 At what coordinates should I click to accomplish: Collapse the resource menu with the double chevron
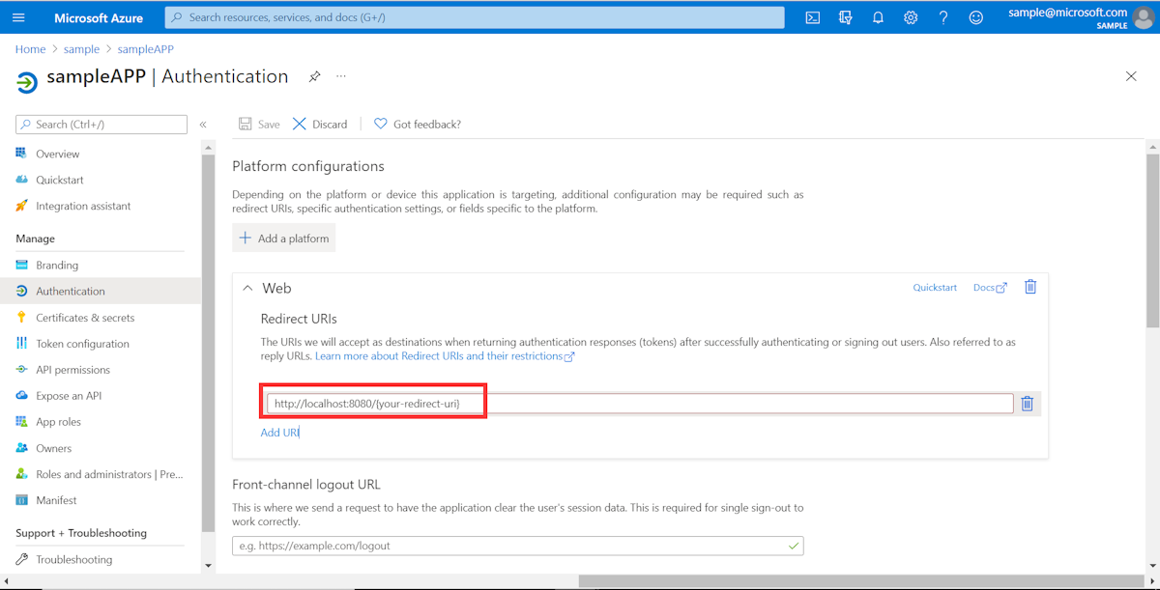coord(204,124)
